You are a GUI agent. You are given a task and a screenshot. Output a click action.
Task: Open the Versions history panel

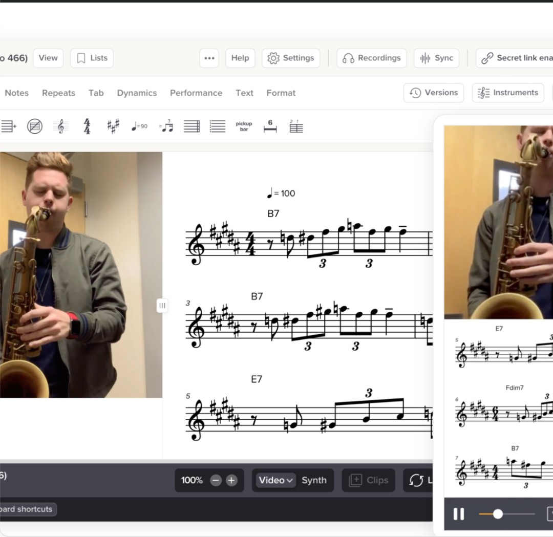point(433,93)
